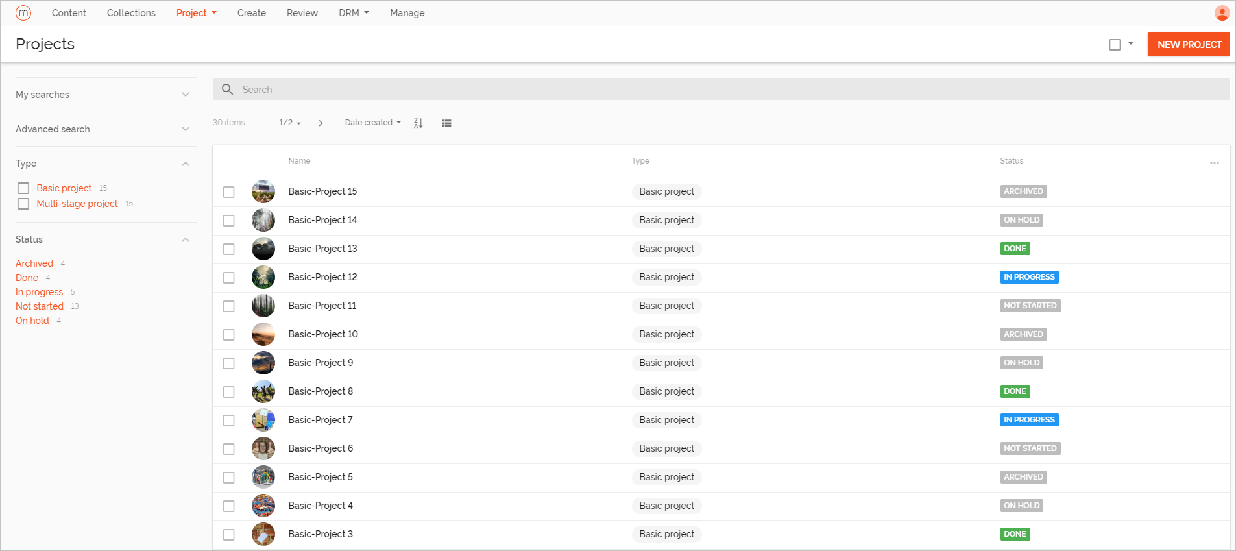Click ARCHIVED badge of Basic-Project 5

[x=1024, y=477]
